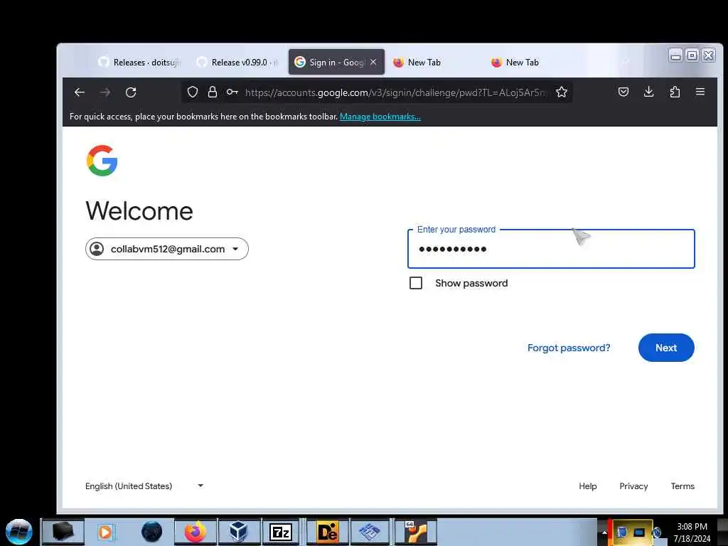The height and width of the screenshot is (546, 728).
Task: View site security lock info
Action: pos(213,92)
